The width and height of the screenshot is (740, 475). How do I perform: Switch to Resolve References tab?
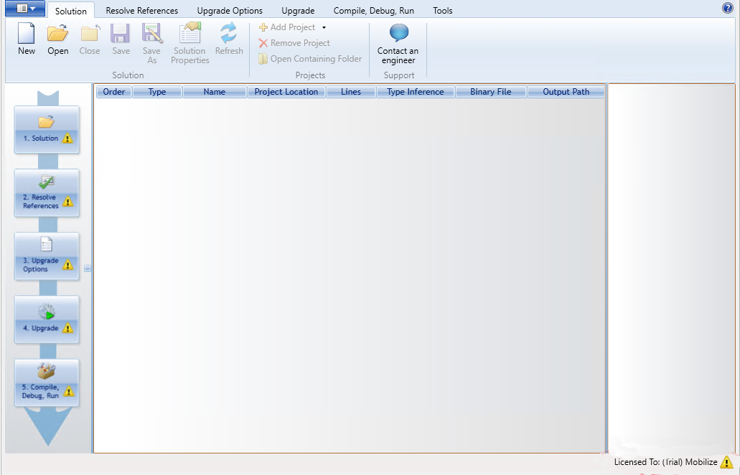[x=141, y=10]
